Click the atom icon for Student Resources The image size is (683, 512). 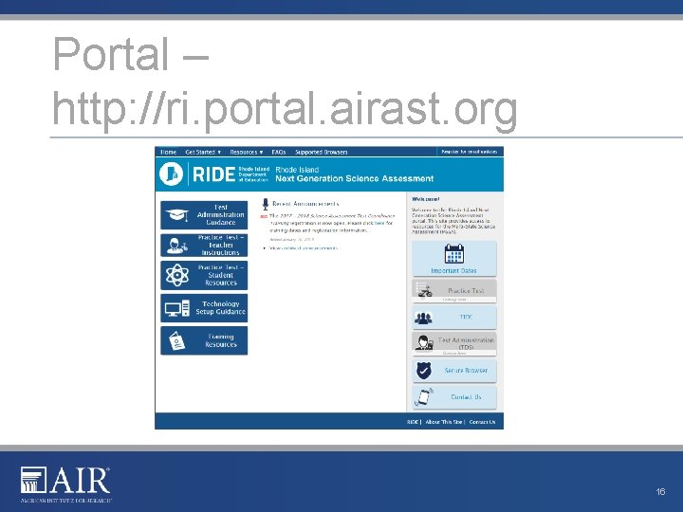coord(176,275)
